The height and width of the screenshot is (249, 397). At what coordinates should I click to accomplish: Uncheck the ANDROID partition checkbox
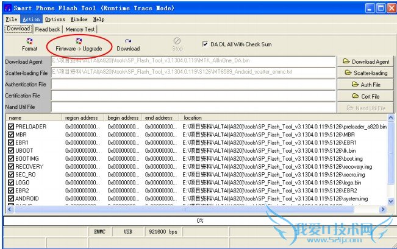(x=11, y=198)
